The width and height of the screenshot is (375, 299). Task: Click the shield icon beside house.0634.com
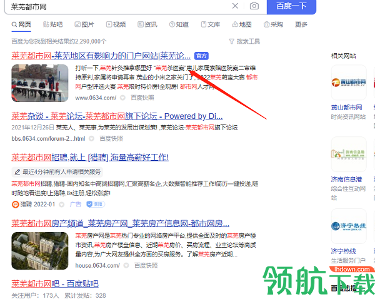coord(126,265)
